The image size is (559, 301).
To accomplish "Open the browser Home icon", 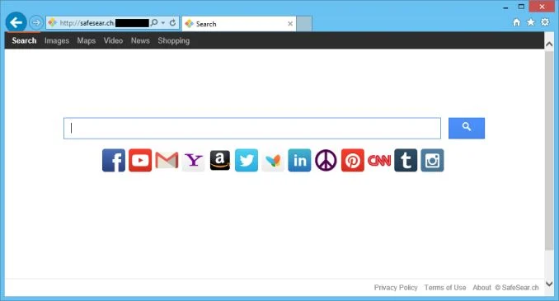I will pos(517,22).
